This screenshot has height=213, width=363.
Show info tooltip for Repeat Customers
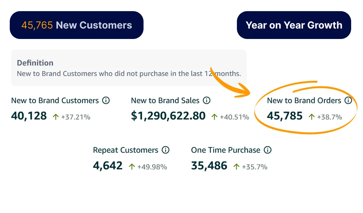pyautogui.click(x=165, y=150)
